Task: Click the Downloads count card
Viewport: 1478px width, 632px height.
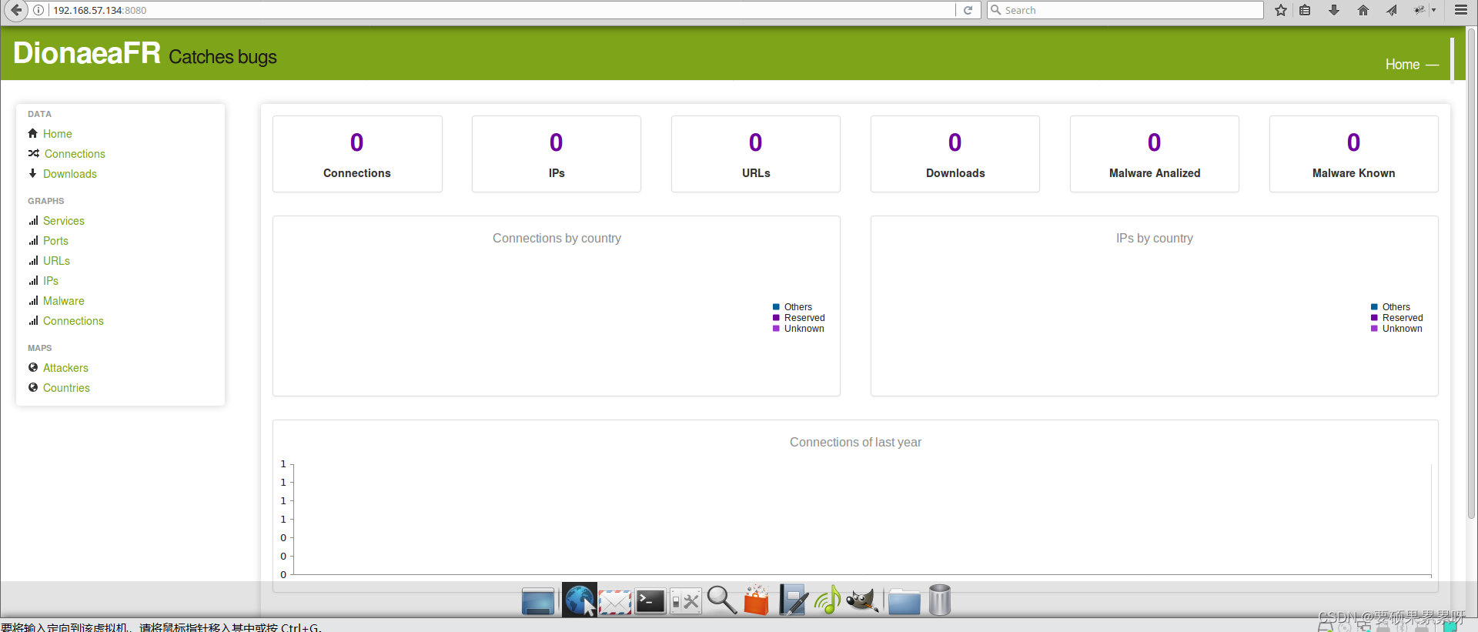Action: click(x=955, y=154)
